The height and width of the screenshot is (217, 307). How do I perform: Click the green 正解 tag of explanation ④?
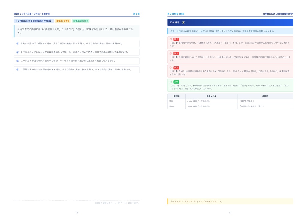coord(176,82)
